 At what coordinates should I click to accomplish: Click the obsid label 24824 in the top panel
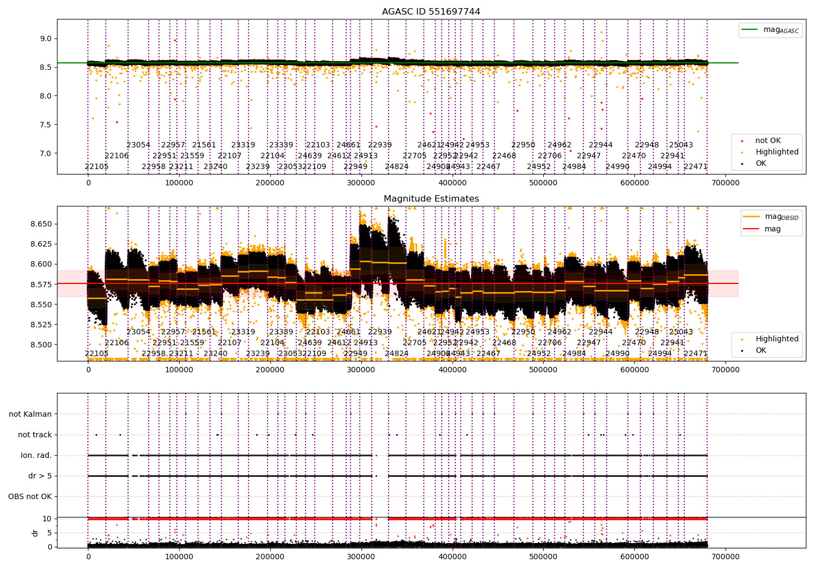[x=397, y=167]
